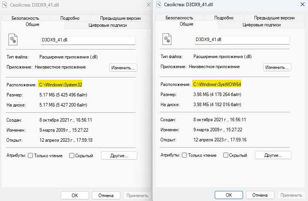Click the DLL file icon in right window
Viewport: 308px width, 201px height.
coord(167,39)
